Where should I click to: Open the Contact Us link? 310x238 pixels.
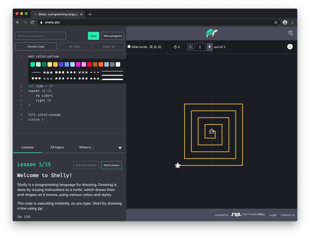click(x=288, y=215)
